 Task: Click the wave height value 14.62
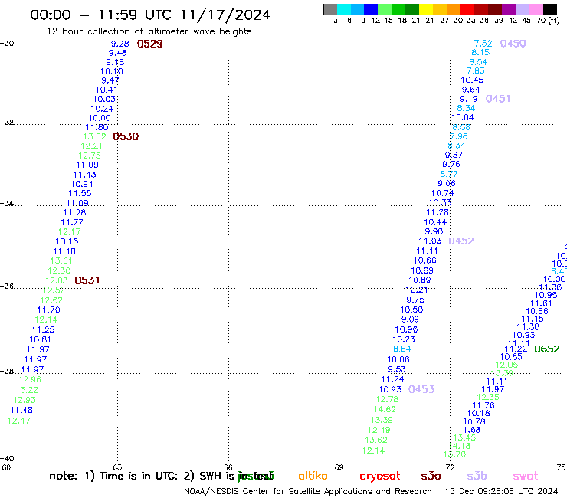pos(385,409)
